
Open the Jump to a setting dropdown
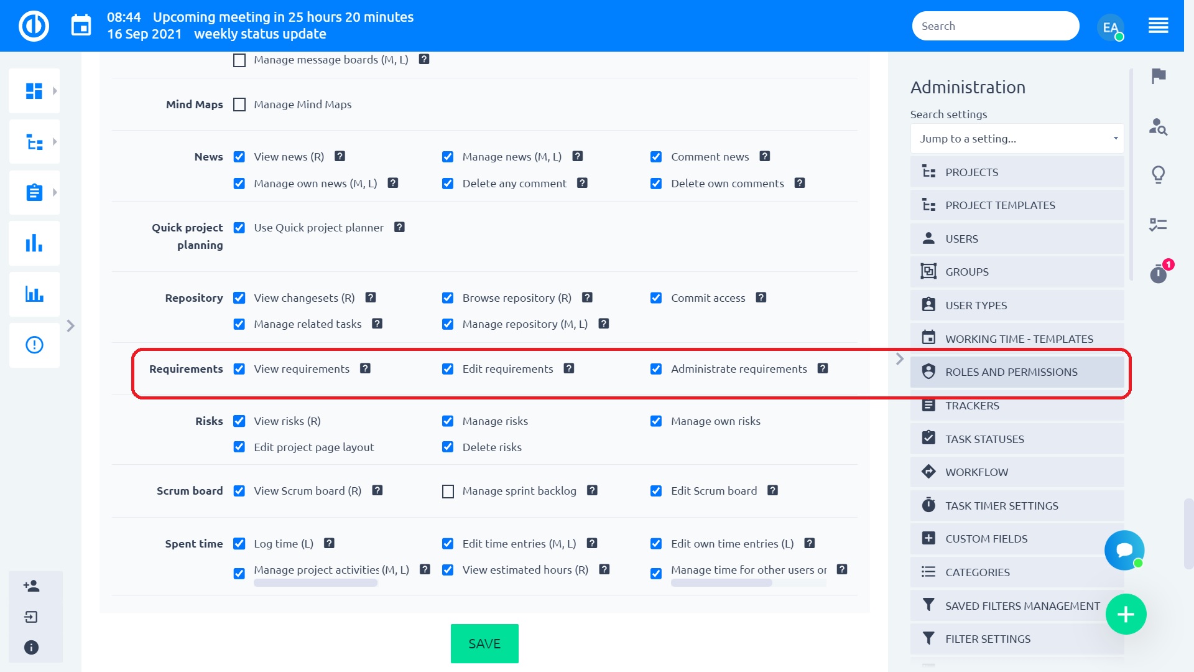pyautogui.click(x=1017, y=139)
